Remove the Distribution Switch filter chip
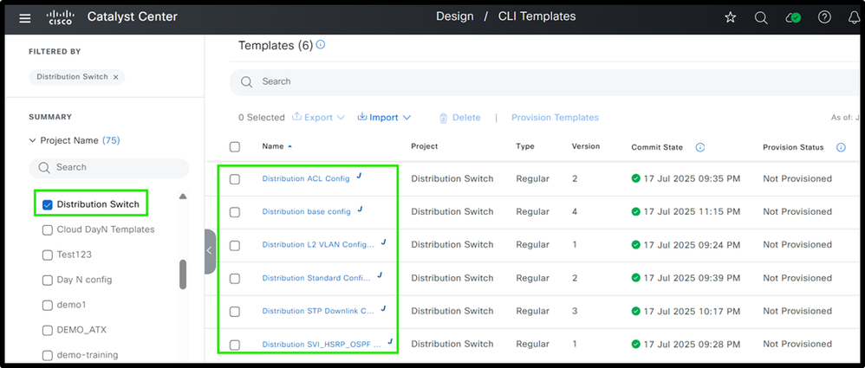 pos(116,77)
